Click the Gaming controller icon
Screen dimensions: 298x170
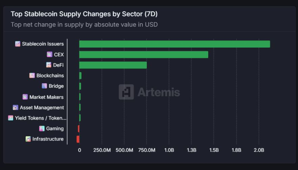(x=42, y=128)
